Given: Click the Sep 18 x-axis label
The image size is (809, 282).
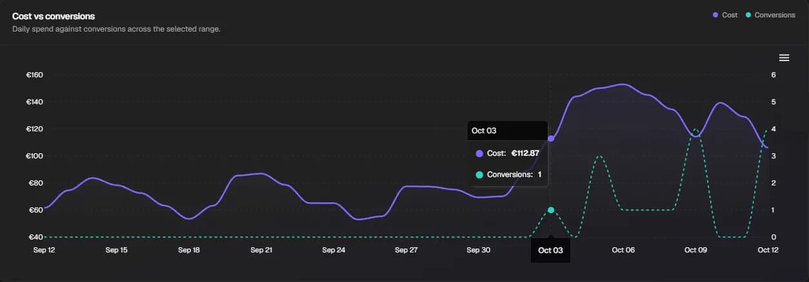Looking at the screenshot, I should click(188, 250).
